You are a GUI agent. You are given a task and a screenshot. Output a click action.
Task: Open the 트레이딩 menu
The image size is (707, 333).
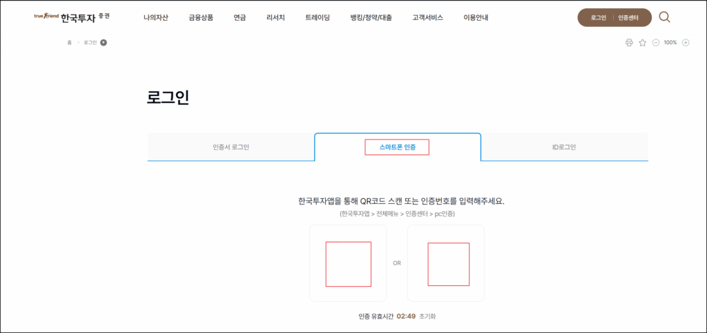click(x=318, y=17)
